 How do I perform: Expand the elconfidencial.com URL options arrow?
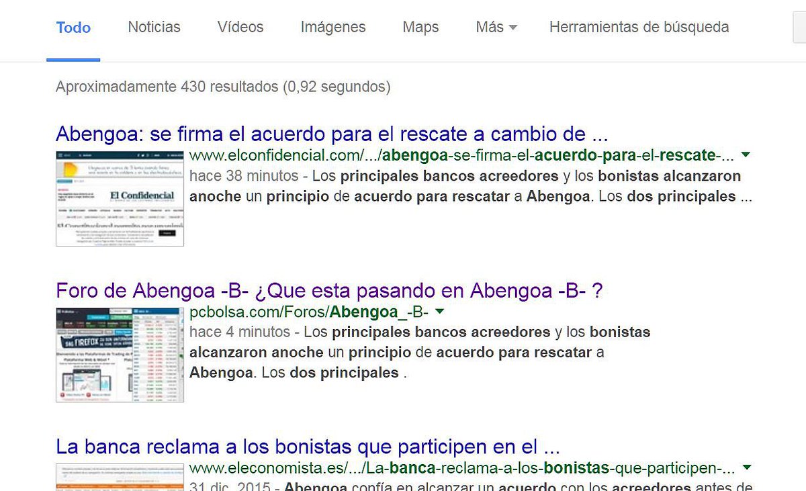[x=745, y=156]
